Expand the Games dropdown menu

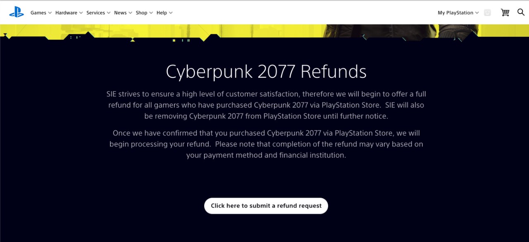coord(41,13)
